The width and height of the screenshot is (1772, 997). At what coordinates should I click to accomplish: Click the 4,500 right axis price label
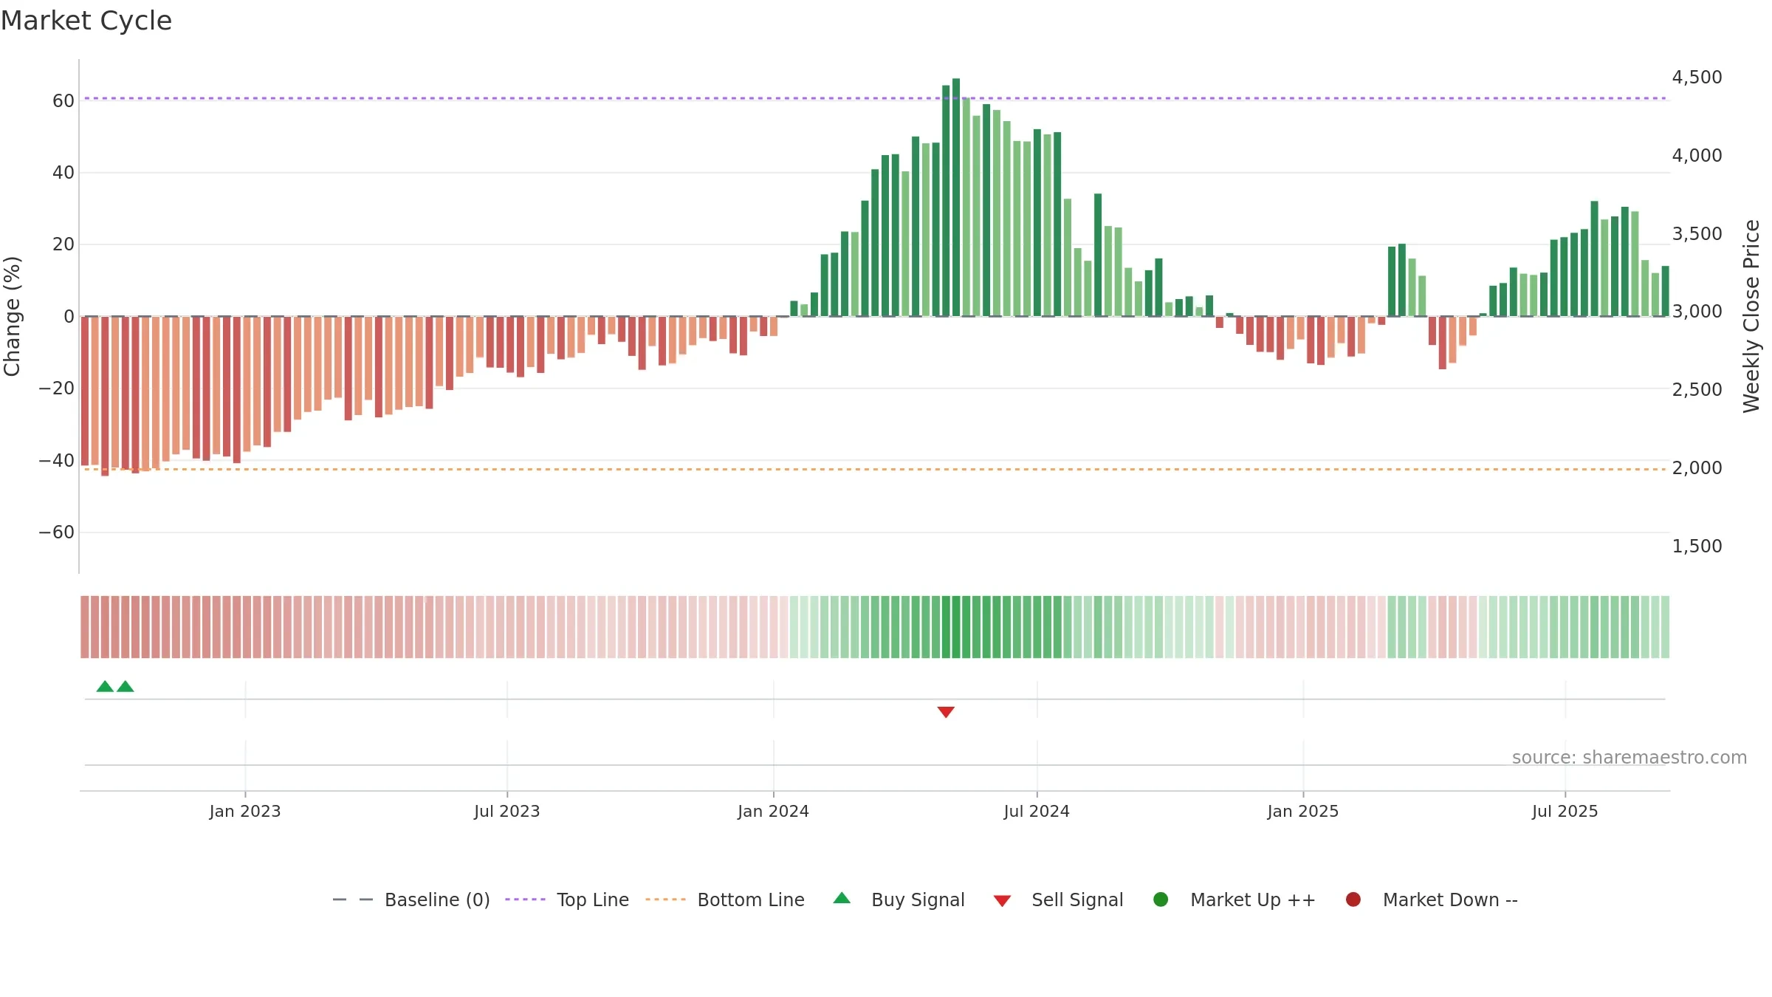click(x=1697, y=78)
